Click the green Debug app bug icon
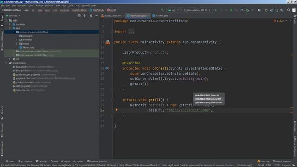This screenshot has width=297, height=167. [231, 10]
